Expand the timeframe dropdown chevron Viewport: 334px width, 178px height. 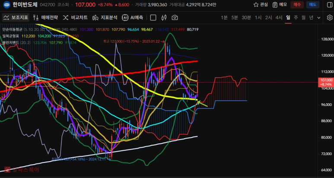(319, 18)
